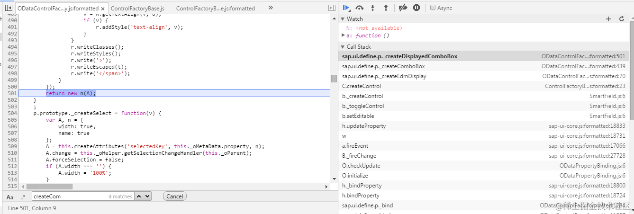634x214 pixels.
Task: Select the b._createControl stack frame
Action: coord(484,96)
